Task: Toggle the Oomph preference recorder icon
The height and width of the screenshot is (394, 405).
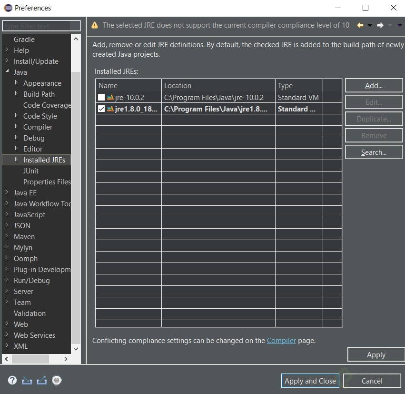Action: tap(57, 380)
